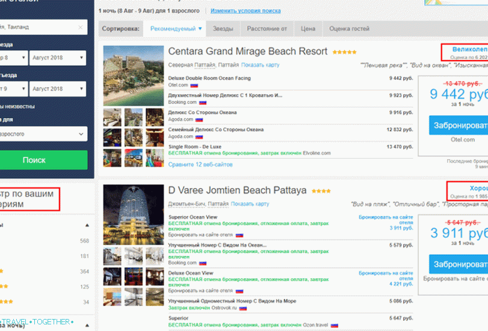Viewport: 488px width, 331px height.
Task: Show D Varee Jomtien on map via Показать карту
Action: (x=250, y=204)
